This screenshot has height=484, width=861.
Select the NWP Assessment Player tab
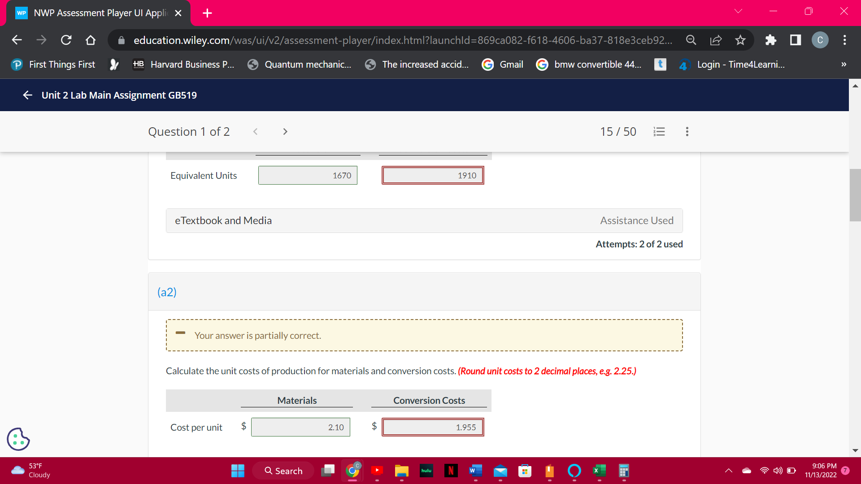90,13
